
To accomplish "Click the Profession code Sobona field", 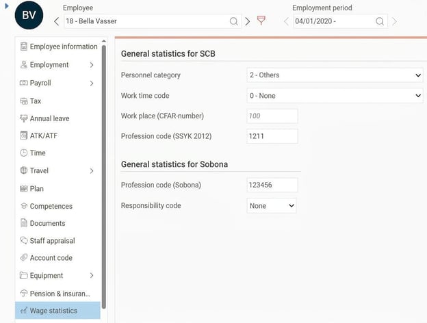I will (x=272, y=185).
